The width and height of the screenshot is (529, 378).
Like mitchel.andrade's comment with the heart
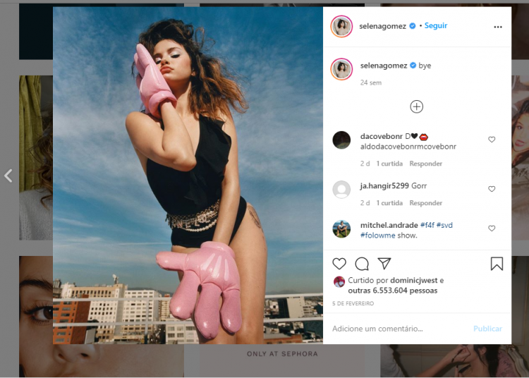tap(492, 228)
